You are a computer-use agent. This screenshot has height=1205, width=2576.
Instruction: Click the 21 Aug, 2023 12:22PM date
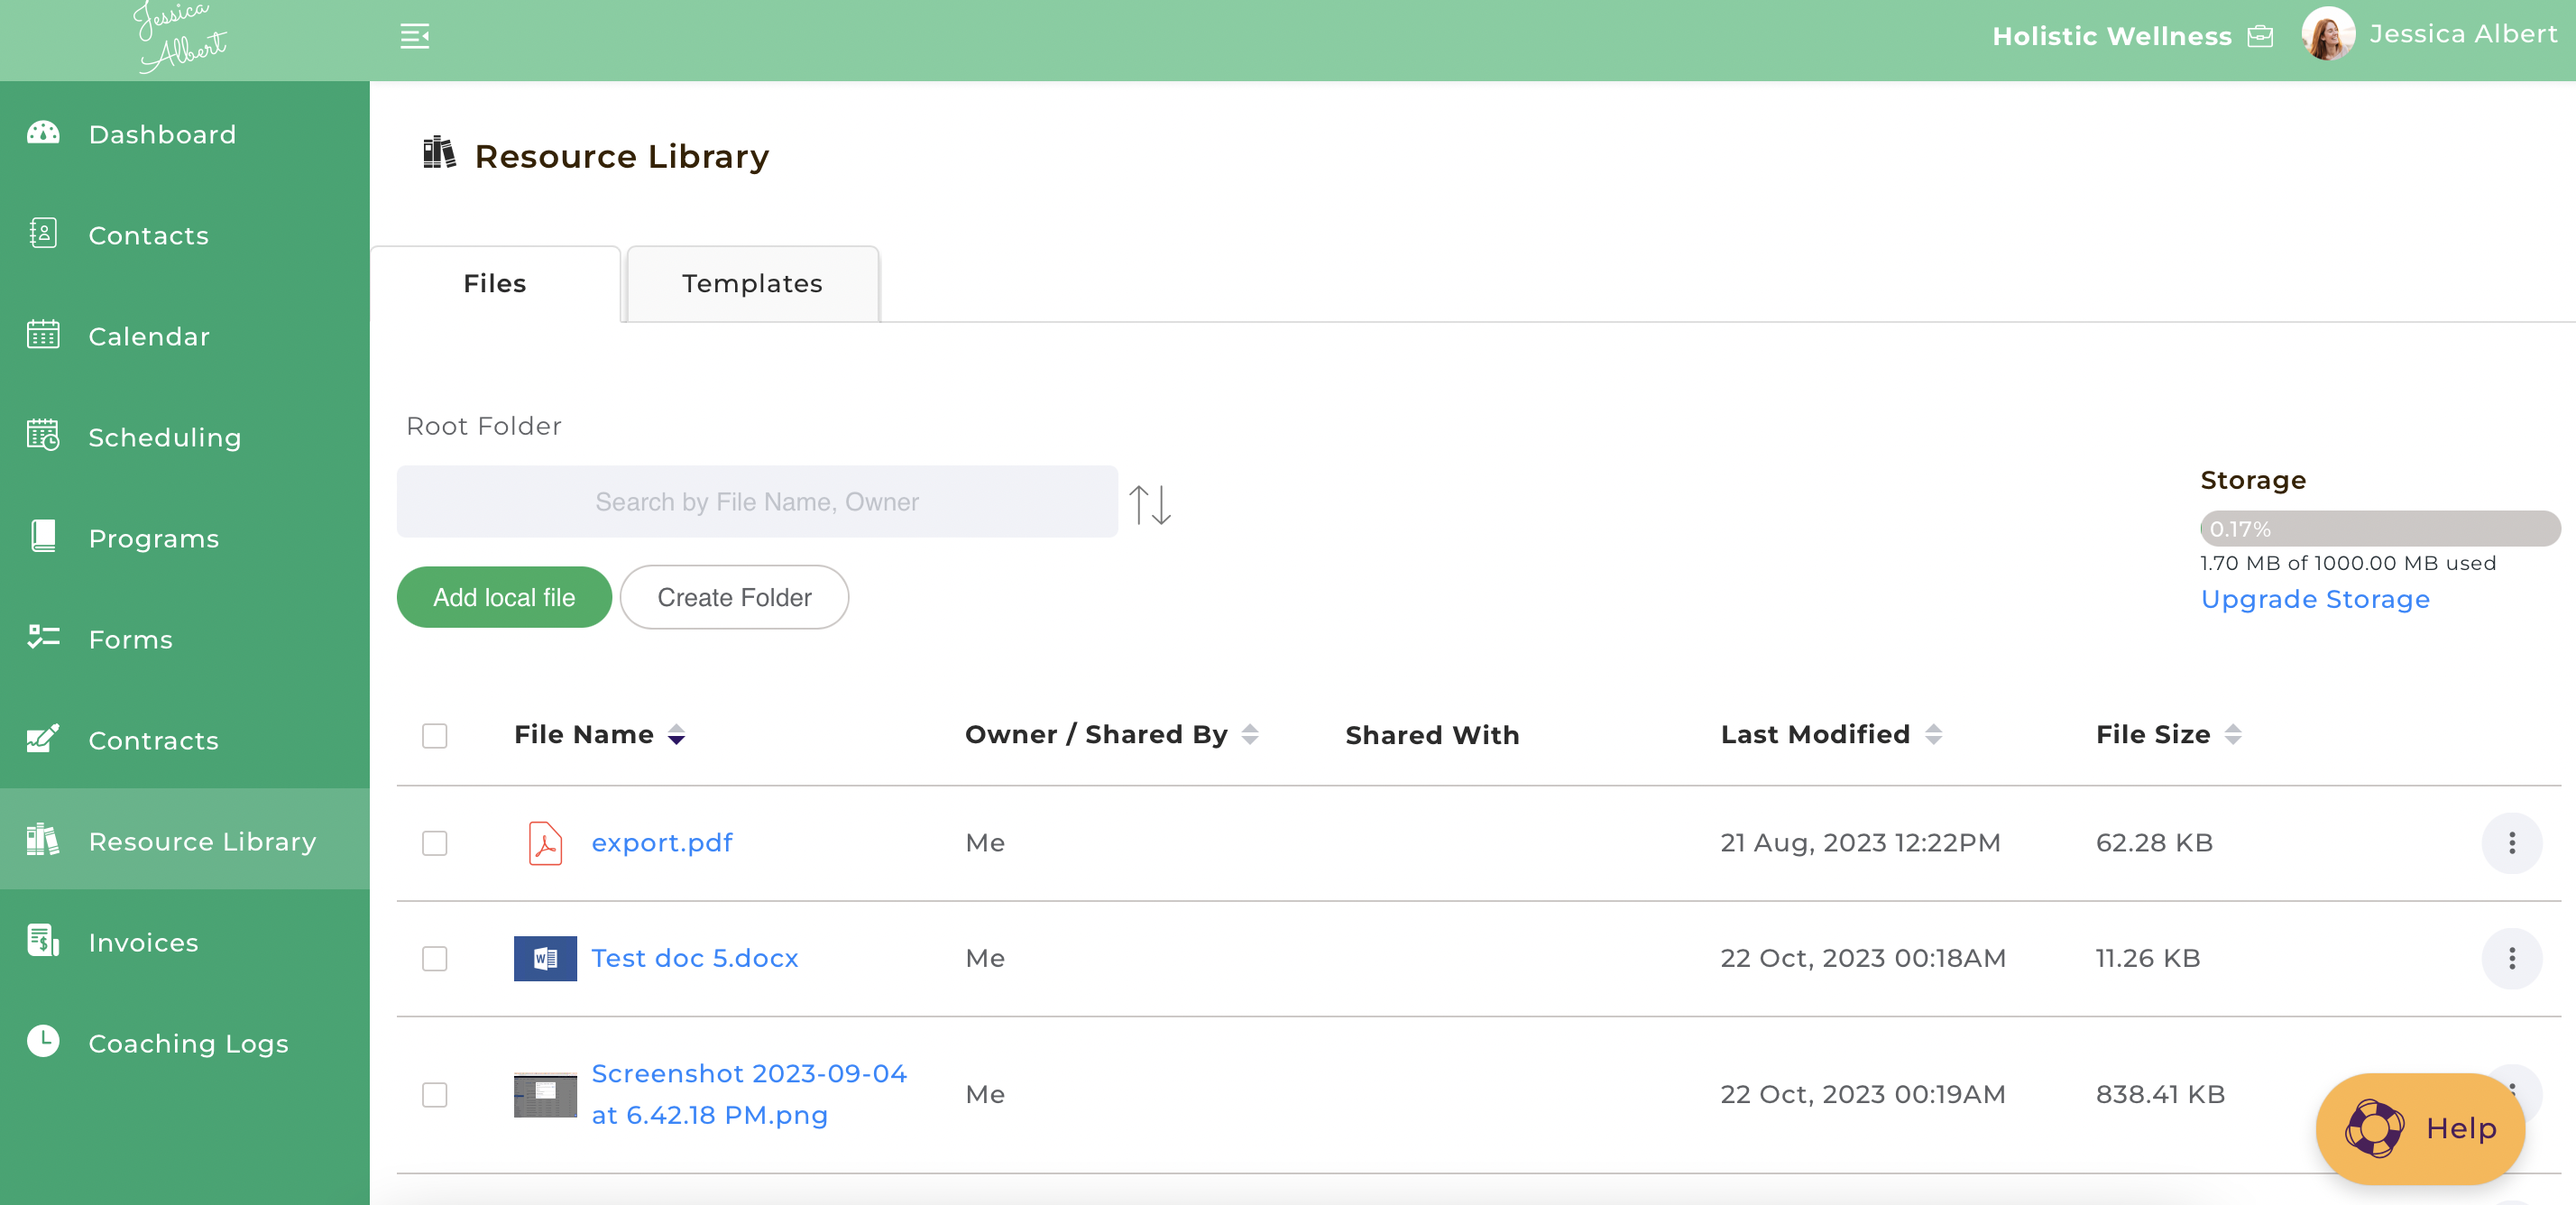(1860, 843)
